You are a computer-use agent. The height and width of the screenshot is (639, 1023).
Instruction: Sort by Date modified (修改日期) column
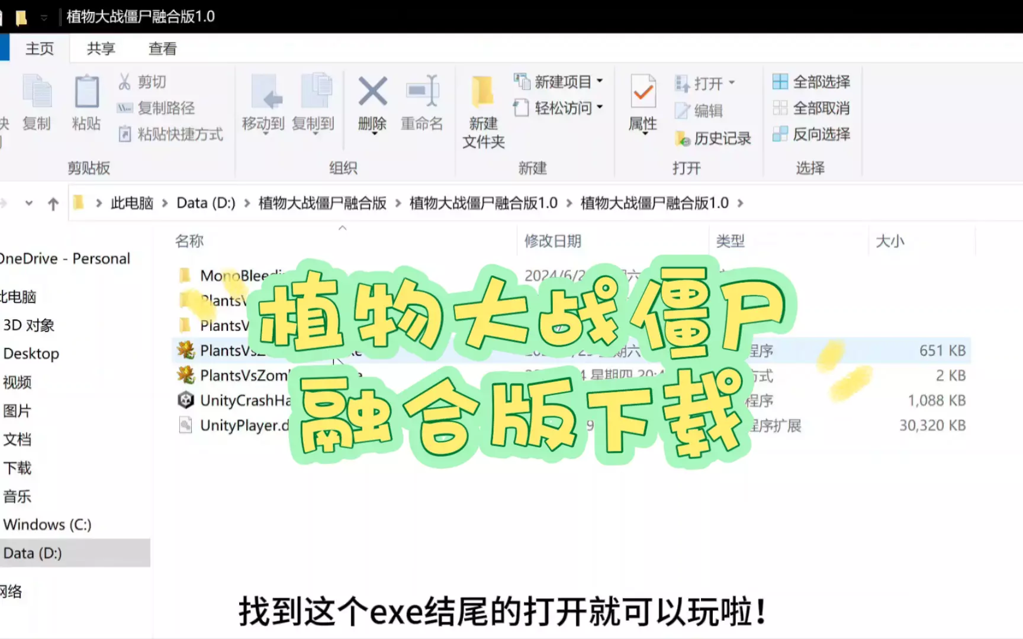(553, 241)
